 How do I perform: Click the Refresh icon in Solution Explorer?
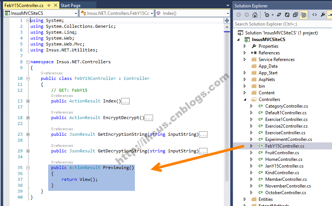(x=287, y=15)
